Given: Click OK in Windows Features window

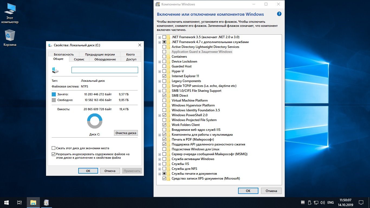Looking at the screenshot, I should (248, 191).
